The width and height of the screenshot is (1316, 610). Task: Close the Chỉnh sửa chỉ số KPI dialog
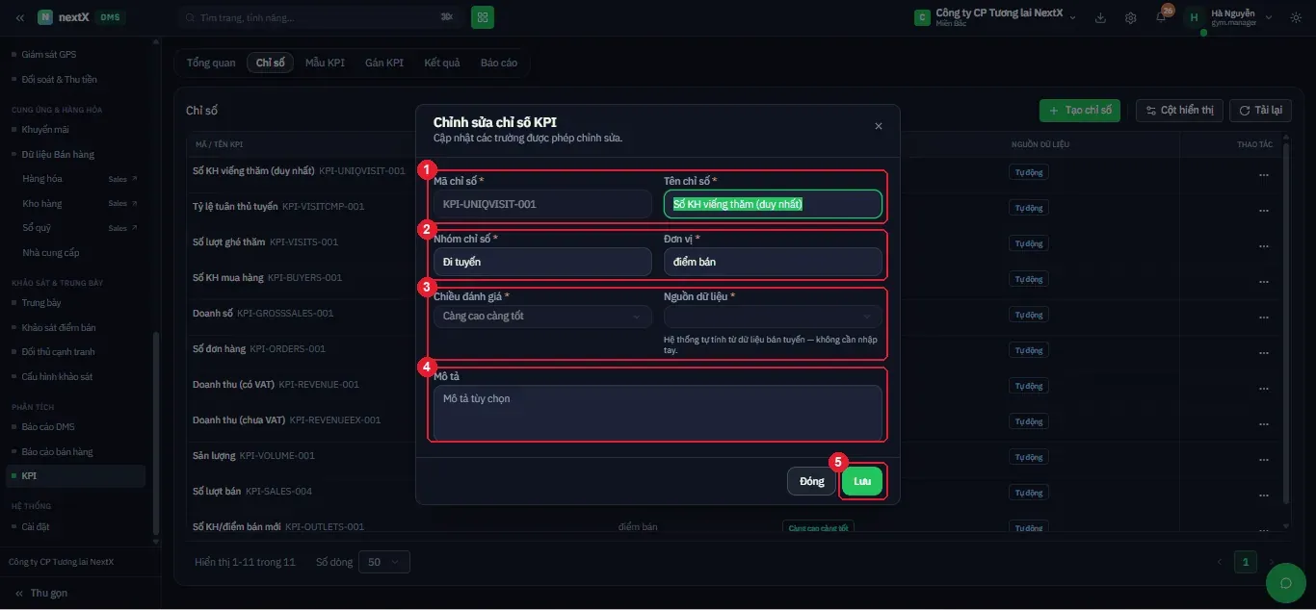pos(879,126)
